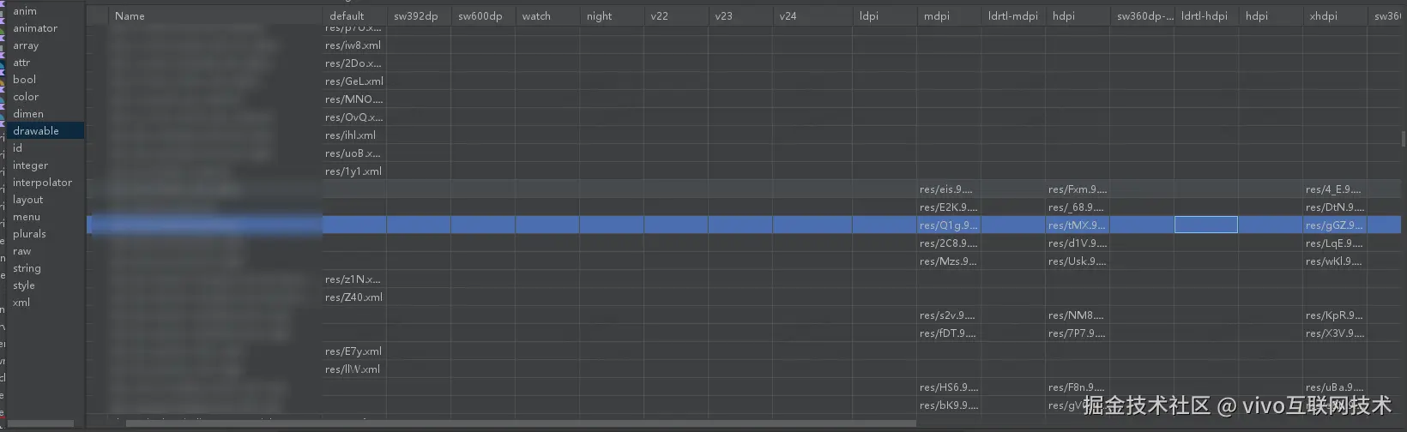The image size is (1407, 432).
Task: Open the interpolator resource type
Action: click(x=42, y=183)
